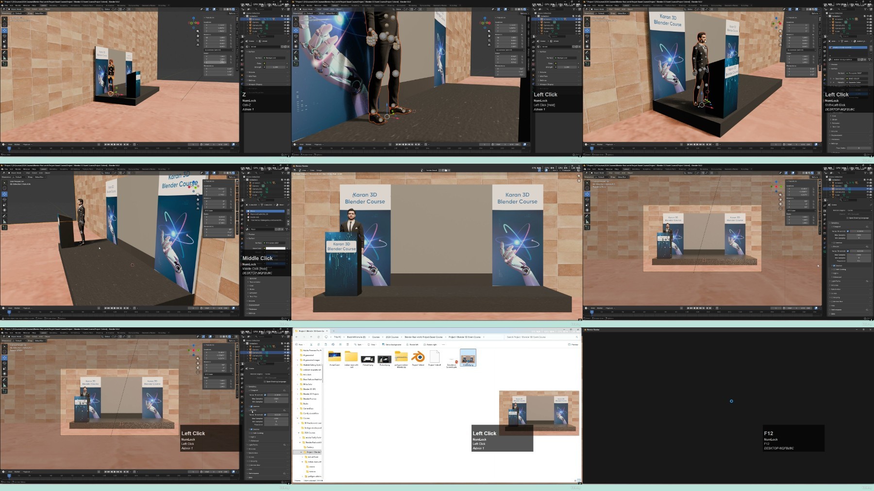874x491 pixels.
Task: Click Rotate right in File Explorer toolbar
Action: [x=431, y=344]
